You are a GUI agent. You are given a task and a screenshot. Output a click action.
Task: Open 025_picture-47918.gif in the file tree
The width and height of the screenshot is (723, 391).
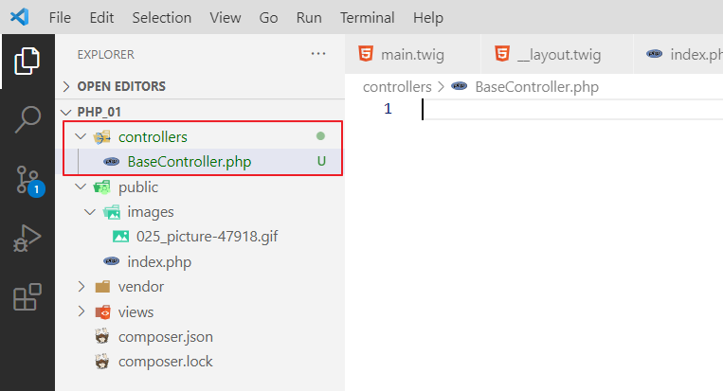[x=207, y=237]
